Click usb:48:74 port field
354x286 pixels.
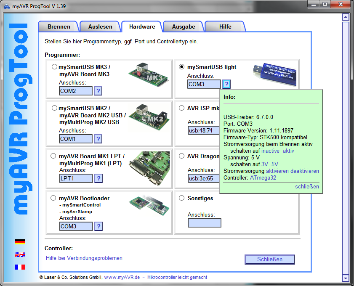tap(204, 130)
